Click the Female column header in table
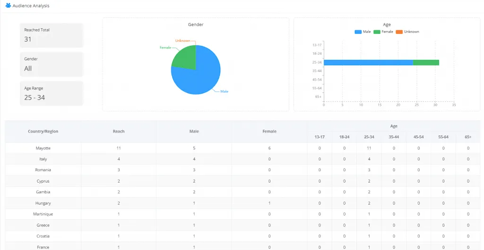484x250 pixels. point(269,131)
